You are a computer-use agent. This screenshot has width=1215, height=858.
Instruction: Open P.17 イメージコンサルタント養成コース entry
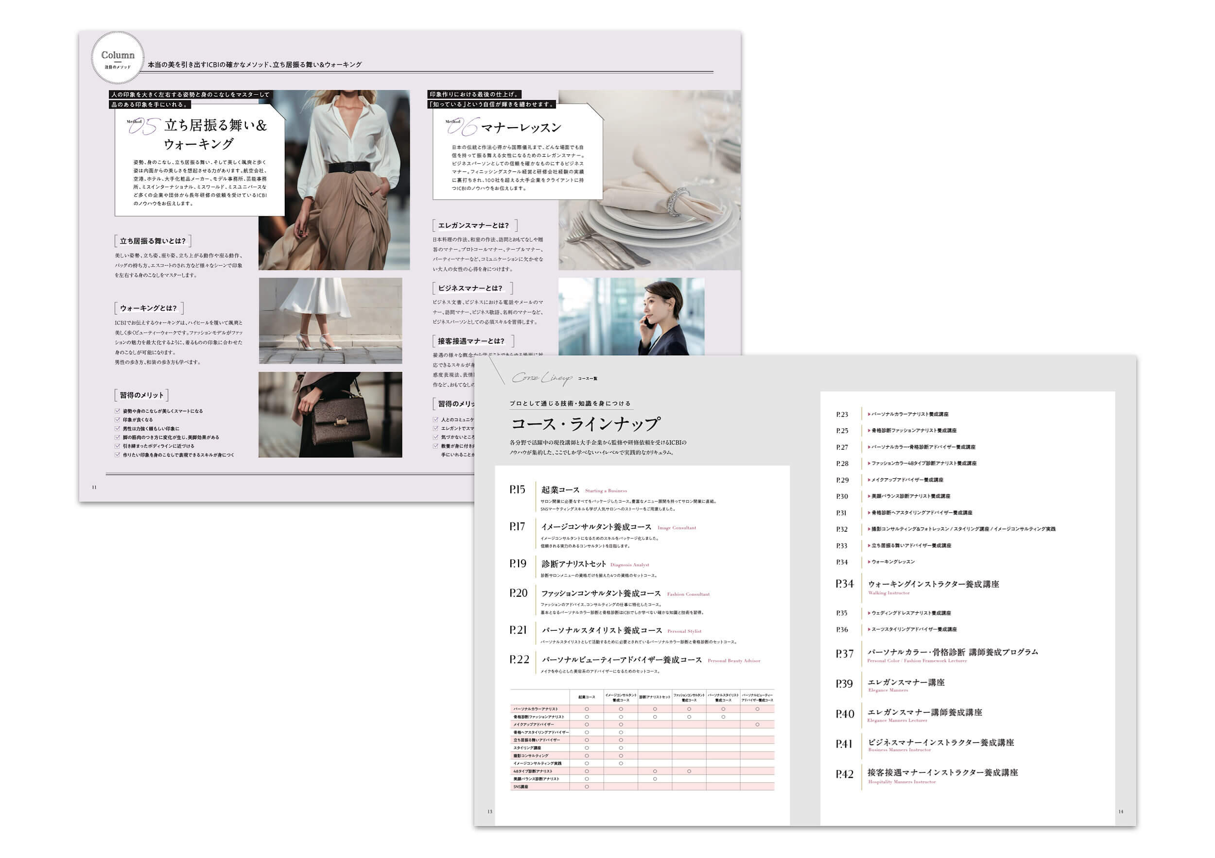[x=596, y=527]
